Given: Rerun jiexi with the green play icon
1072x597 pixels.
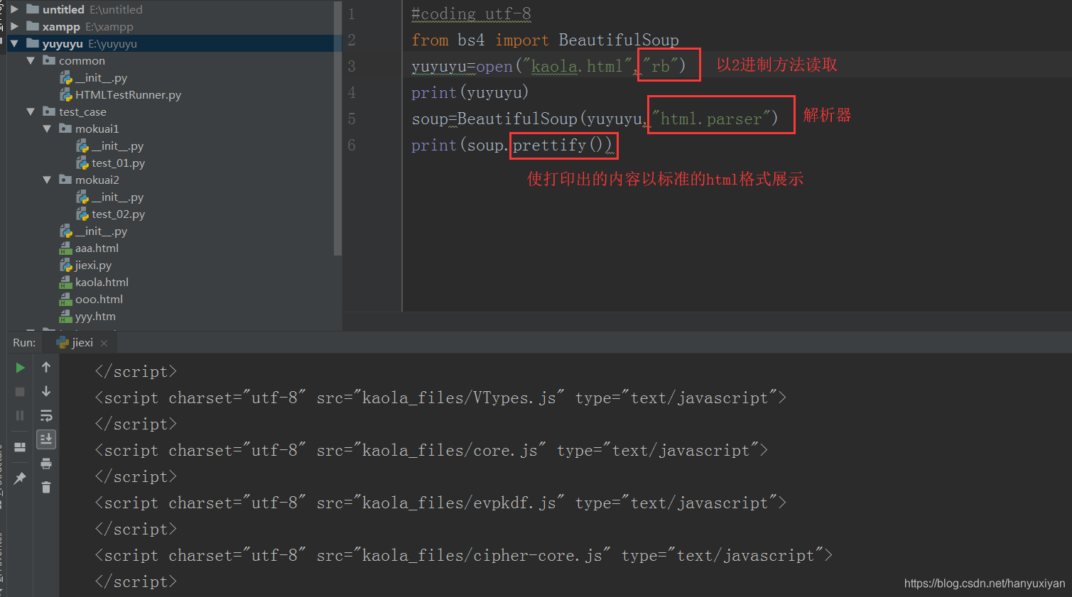Looking at the screenshot, I should [20, 368].
